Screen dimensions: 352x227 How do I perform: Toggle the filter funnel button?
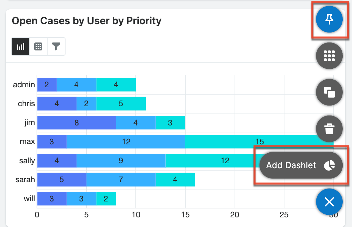(56, 46)
